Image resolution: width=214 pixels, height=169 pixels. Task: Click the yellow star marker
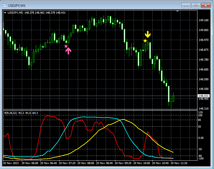click(x=145, y=41)
